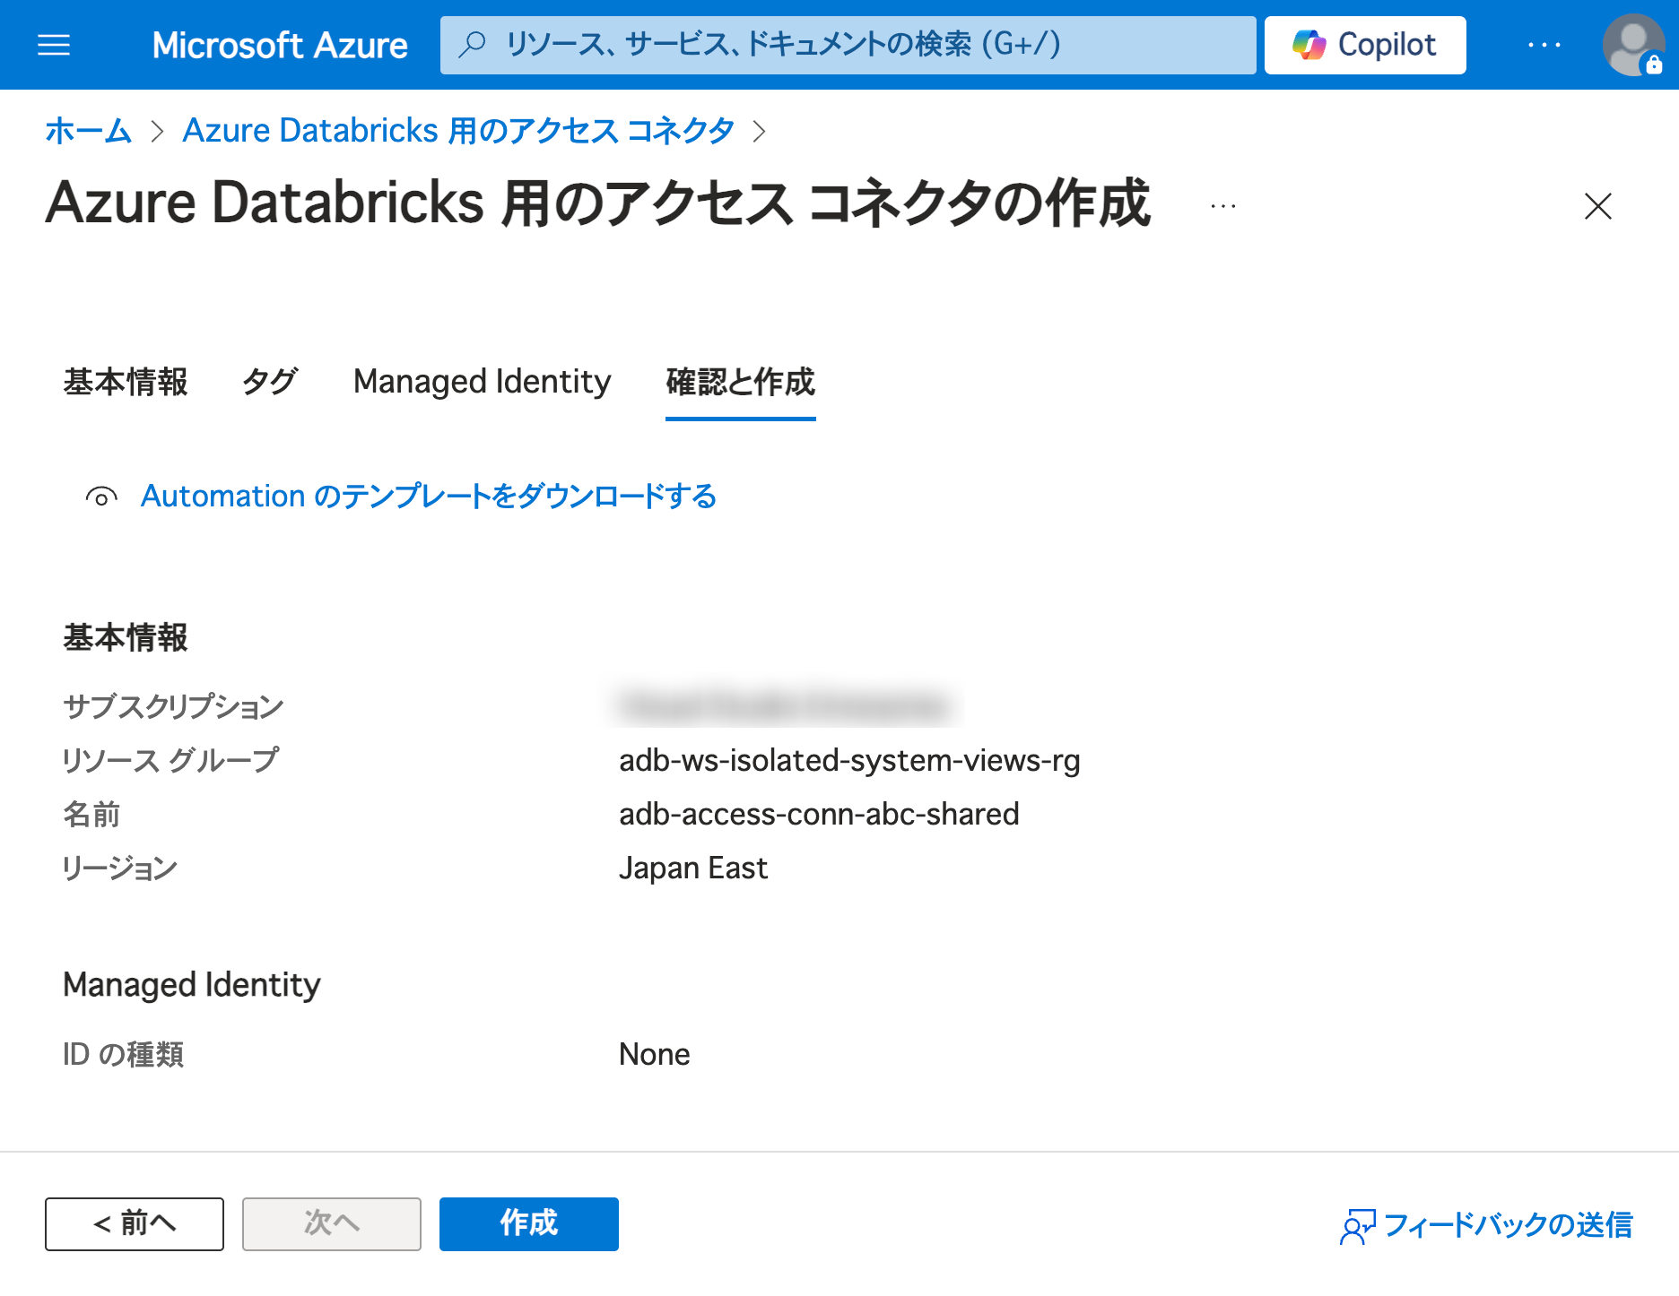1679x1296 pixels.
Task: Click the < 前へ button
Action: point(135,1223)
